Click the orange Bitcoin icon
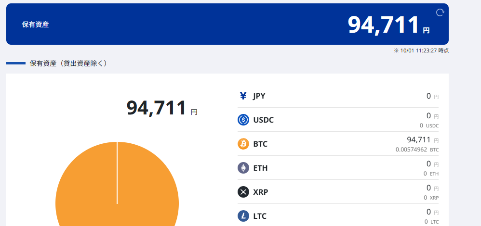 pos(243,144)
